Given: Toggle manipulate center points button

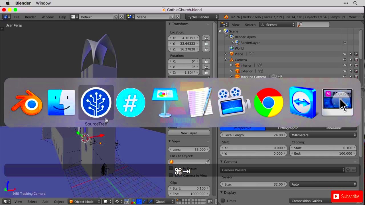Looking at the screenshot, I should [126, 202].
